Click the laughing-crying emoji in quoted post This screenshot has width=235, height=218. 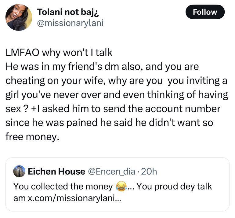[122, 187]
